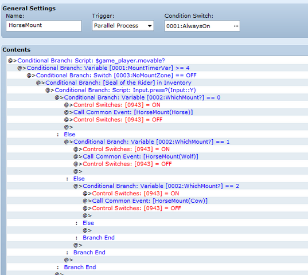Select Call Common Event HorseMount(Wolf) line
308x275 pixels.
point(157,156)
